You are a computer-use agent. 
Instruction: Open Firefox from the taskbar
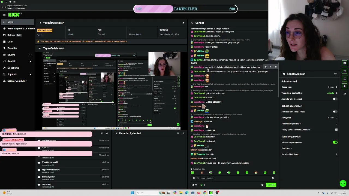click(x=199, y=193)
